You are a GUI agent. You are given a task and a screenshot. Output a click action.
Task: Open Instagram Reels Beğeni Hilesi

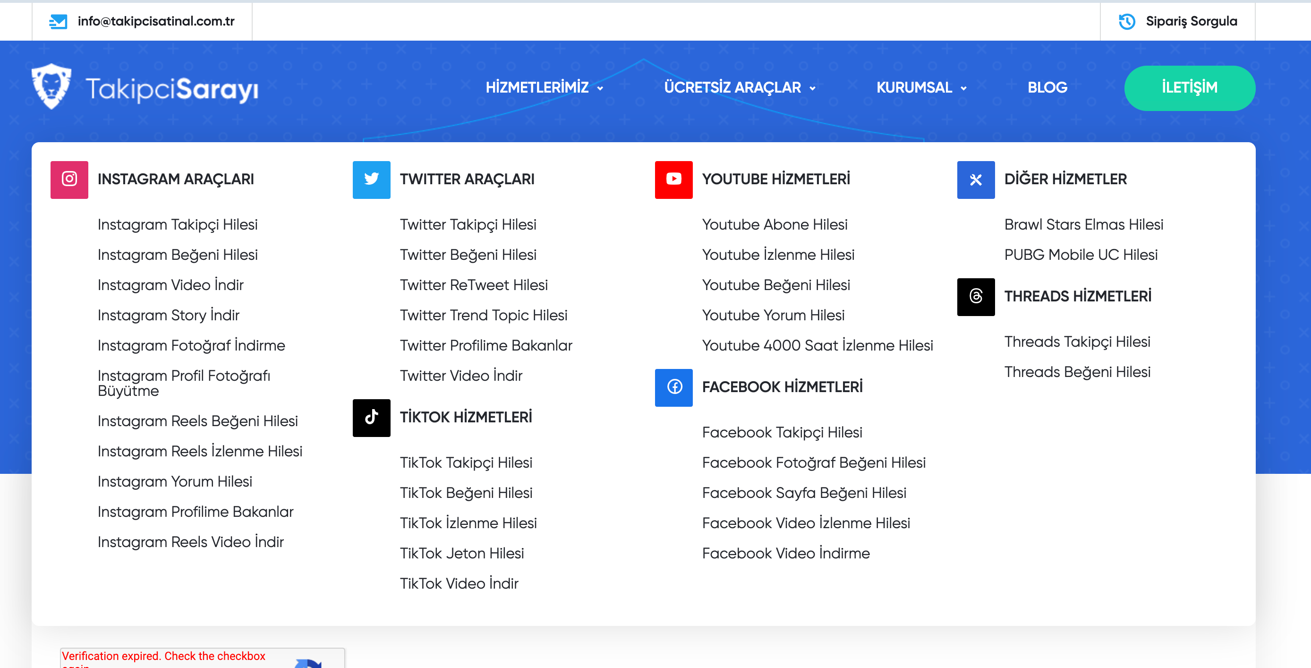click(x=197, y=421)
